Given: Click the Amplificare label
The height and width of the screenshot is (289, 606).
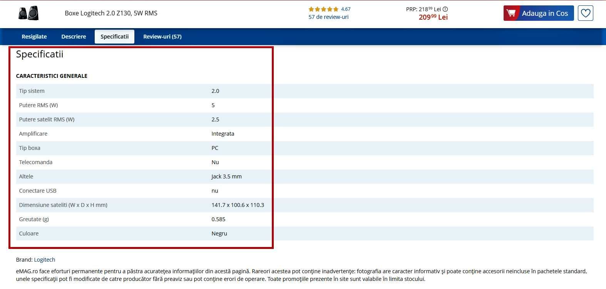Looking at the screenshot, I should [x=33, y=134].
